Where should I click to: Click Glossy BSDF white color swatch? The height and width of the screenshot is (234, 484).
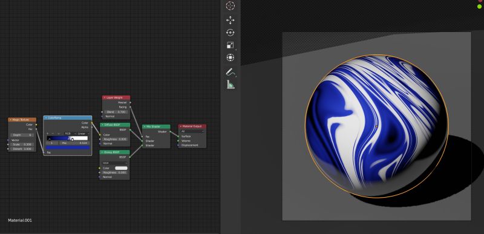pyautogui.click(x=122, y=168)
